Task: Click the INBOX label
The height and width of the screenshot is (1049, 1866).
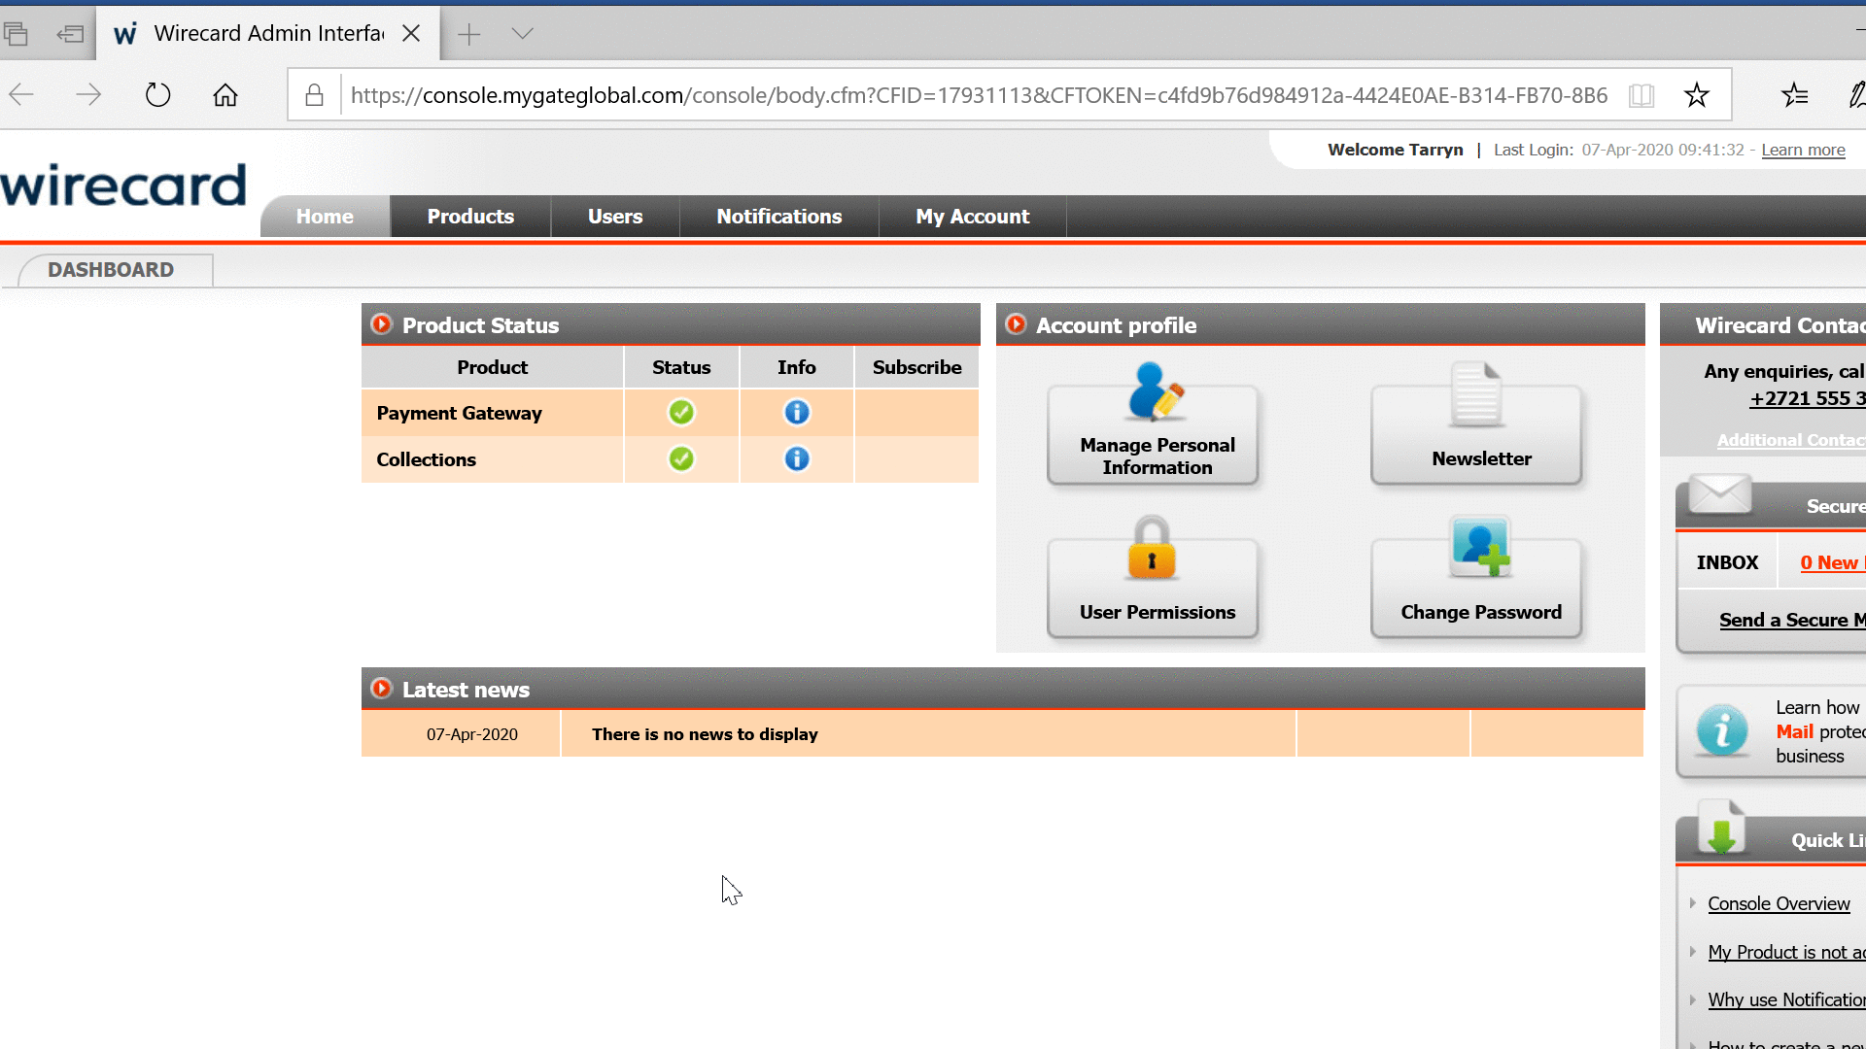Action: coord(1727,562)
